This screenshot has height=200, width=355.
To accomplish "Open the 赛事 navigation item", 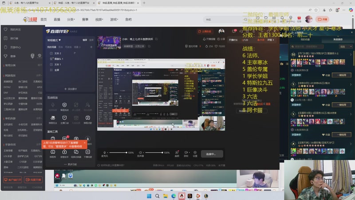I will coord(85,20).
